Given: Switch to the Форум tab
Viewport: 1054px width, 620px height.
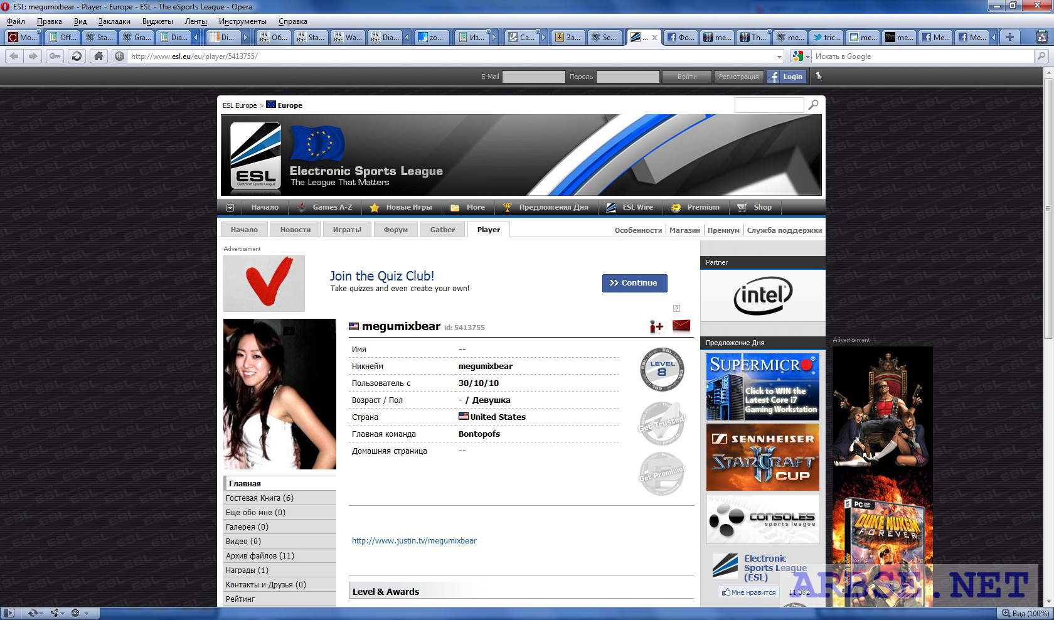Looking at the screenshot, I should point(395,230).
